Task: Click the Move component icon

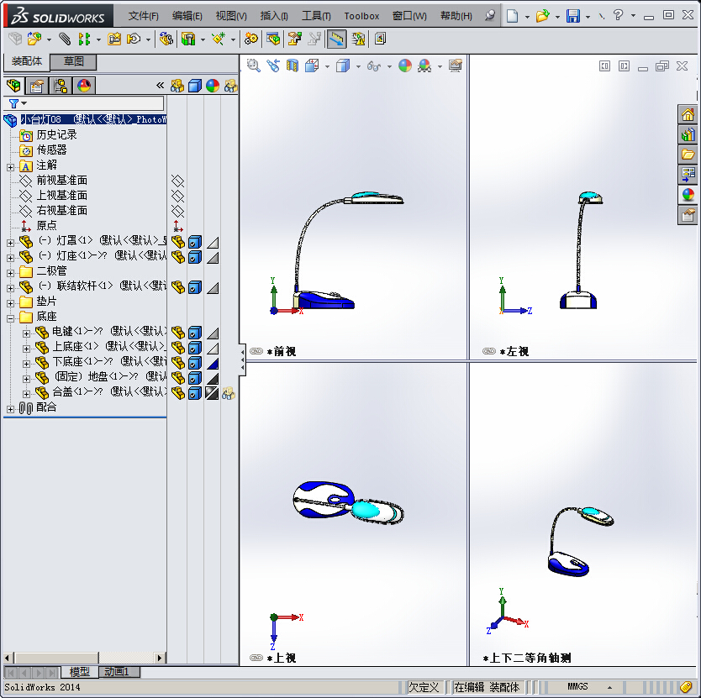Action: (134, 39)
